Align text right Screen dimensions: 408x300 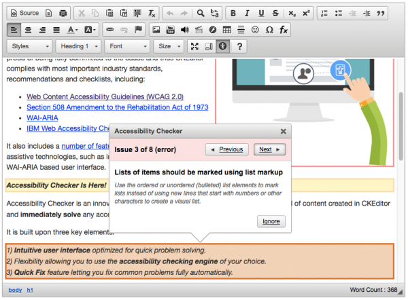[x=42, y=30]
